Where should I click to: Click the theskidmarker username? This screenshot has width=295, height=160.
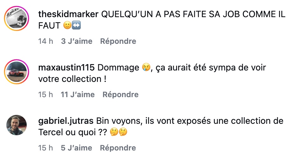click(x=68, y=14)
